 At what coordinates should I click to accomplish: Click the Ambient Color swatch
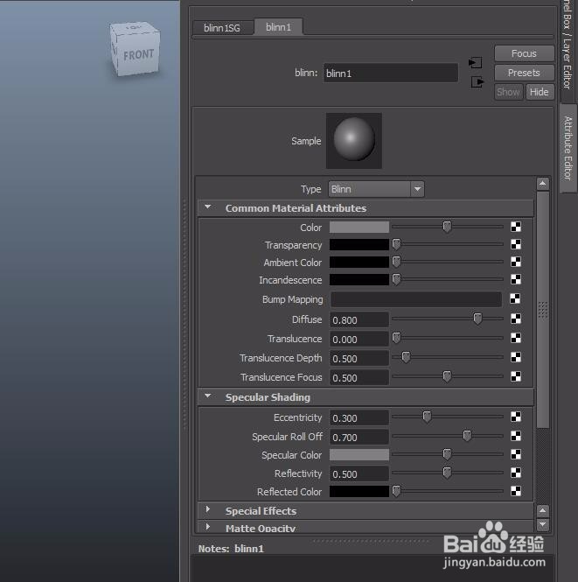tap(359, 262)
